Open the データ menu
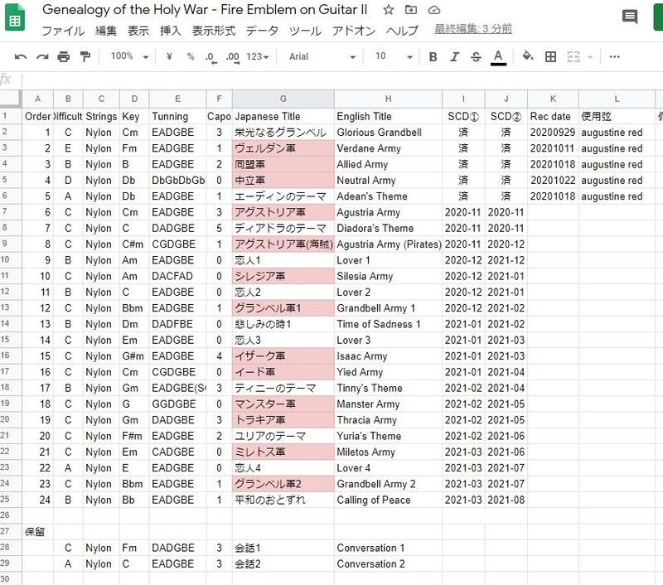 pyautogui.click(x=262, y=31)
